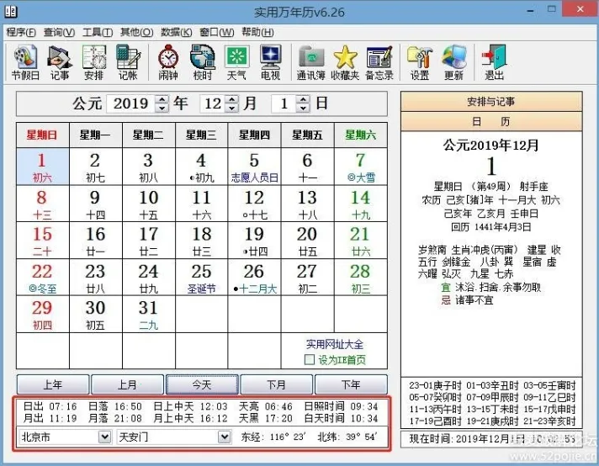This screenshot has width=599, height=466.
Task: Select December 14 十九 in calendar
Action: 361,204
